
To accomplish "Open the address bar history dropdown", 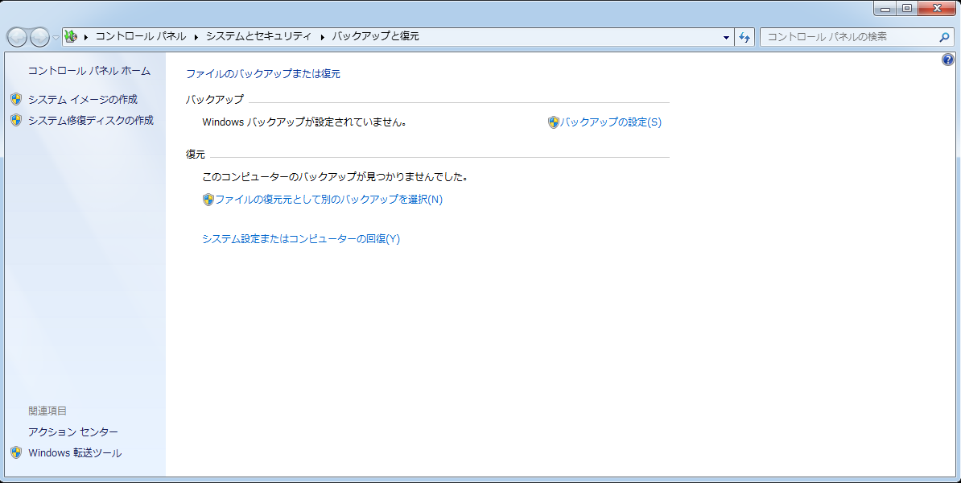I will pos(726,37).
